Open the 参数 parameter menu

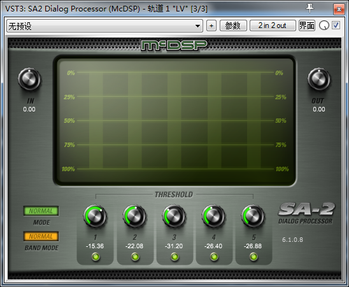click(x=233, y=25)
